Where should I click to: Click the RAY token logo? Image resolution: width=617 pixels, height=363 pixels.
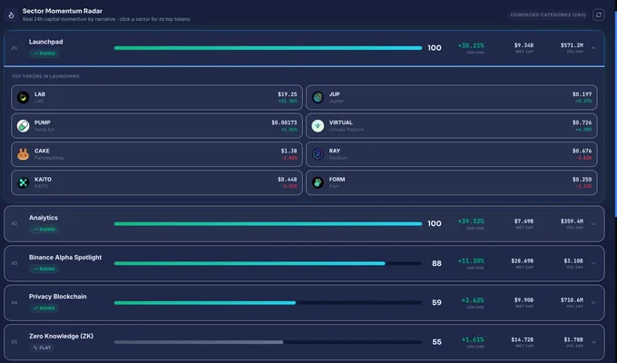(318, 154)
